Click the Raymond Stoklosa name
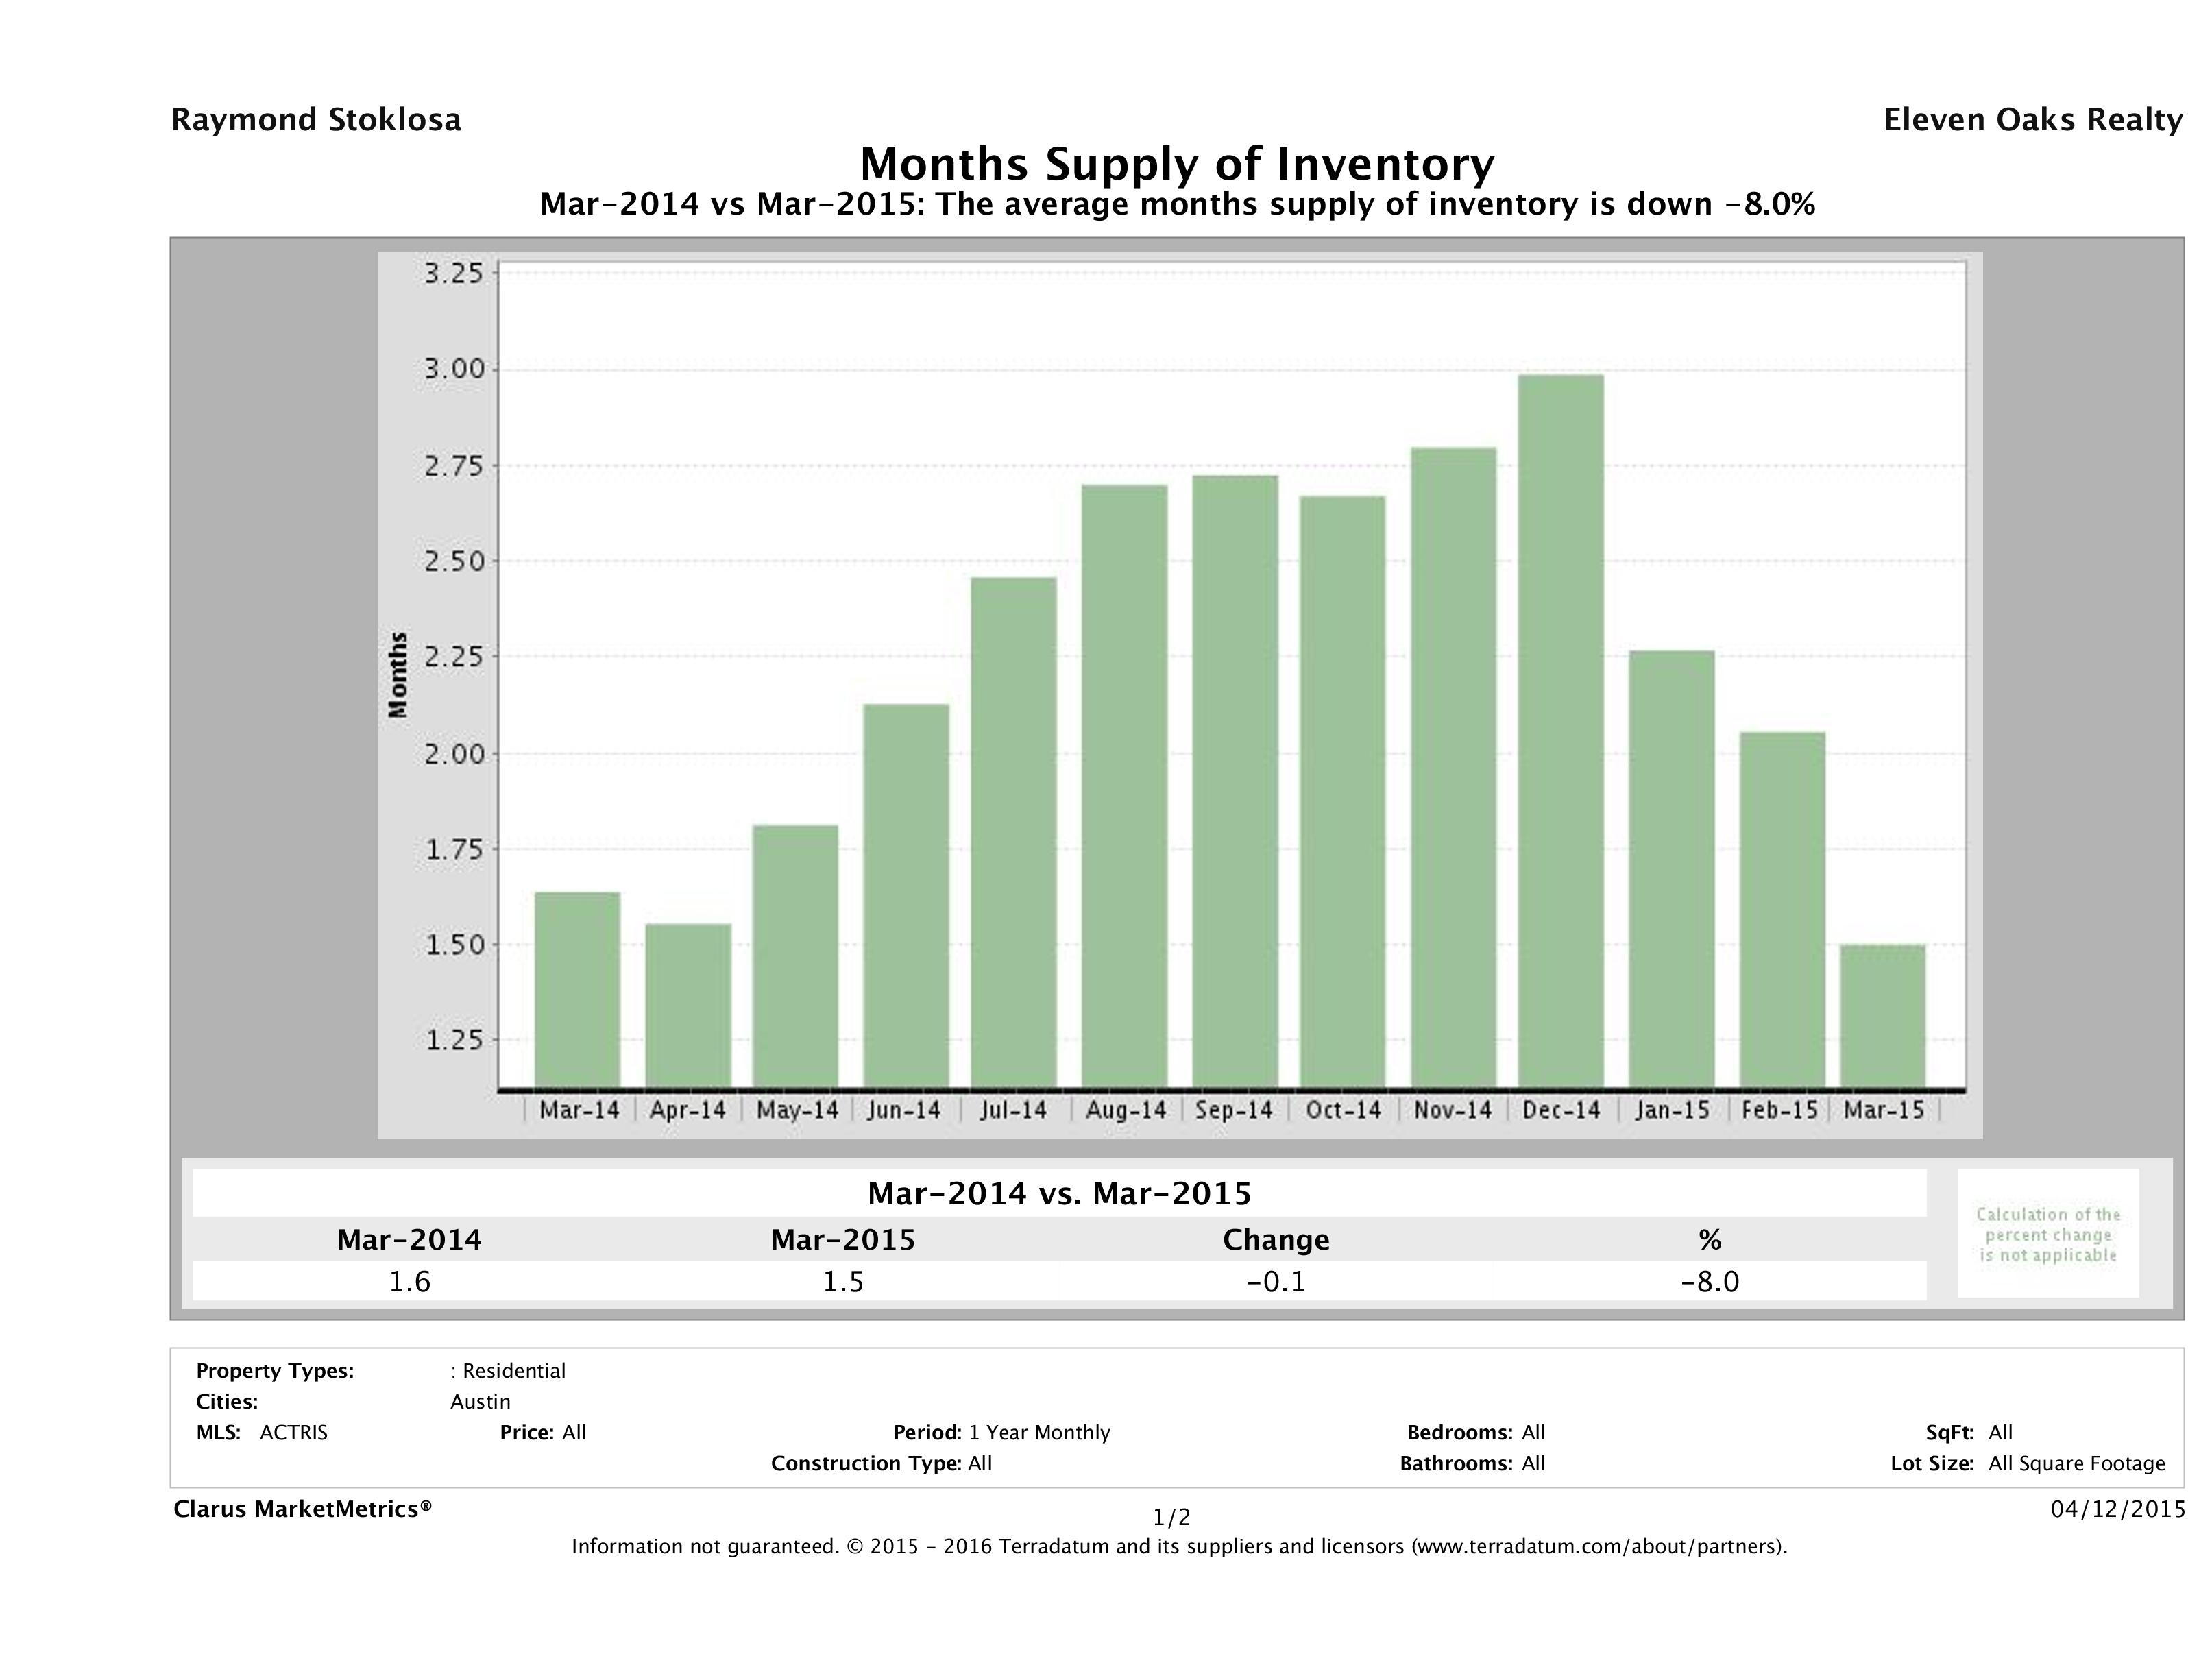The height and width of the screenshot is (1678, 2212). coord(316,120)
